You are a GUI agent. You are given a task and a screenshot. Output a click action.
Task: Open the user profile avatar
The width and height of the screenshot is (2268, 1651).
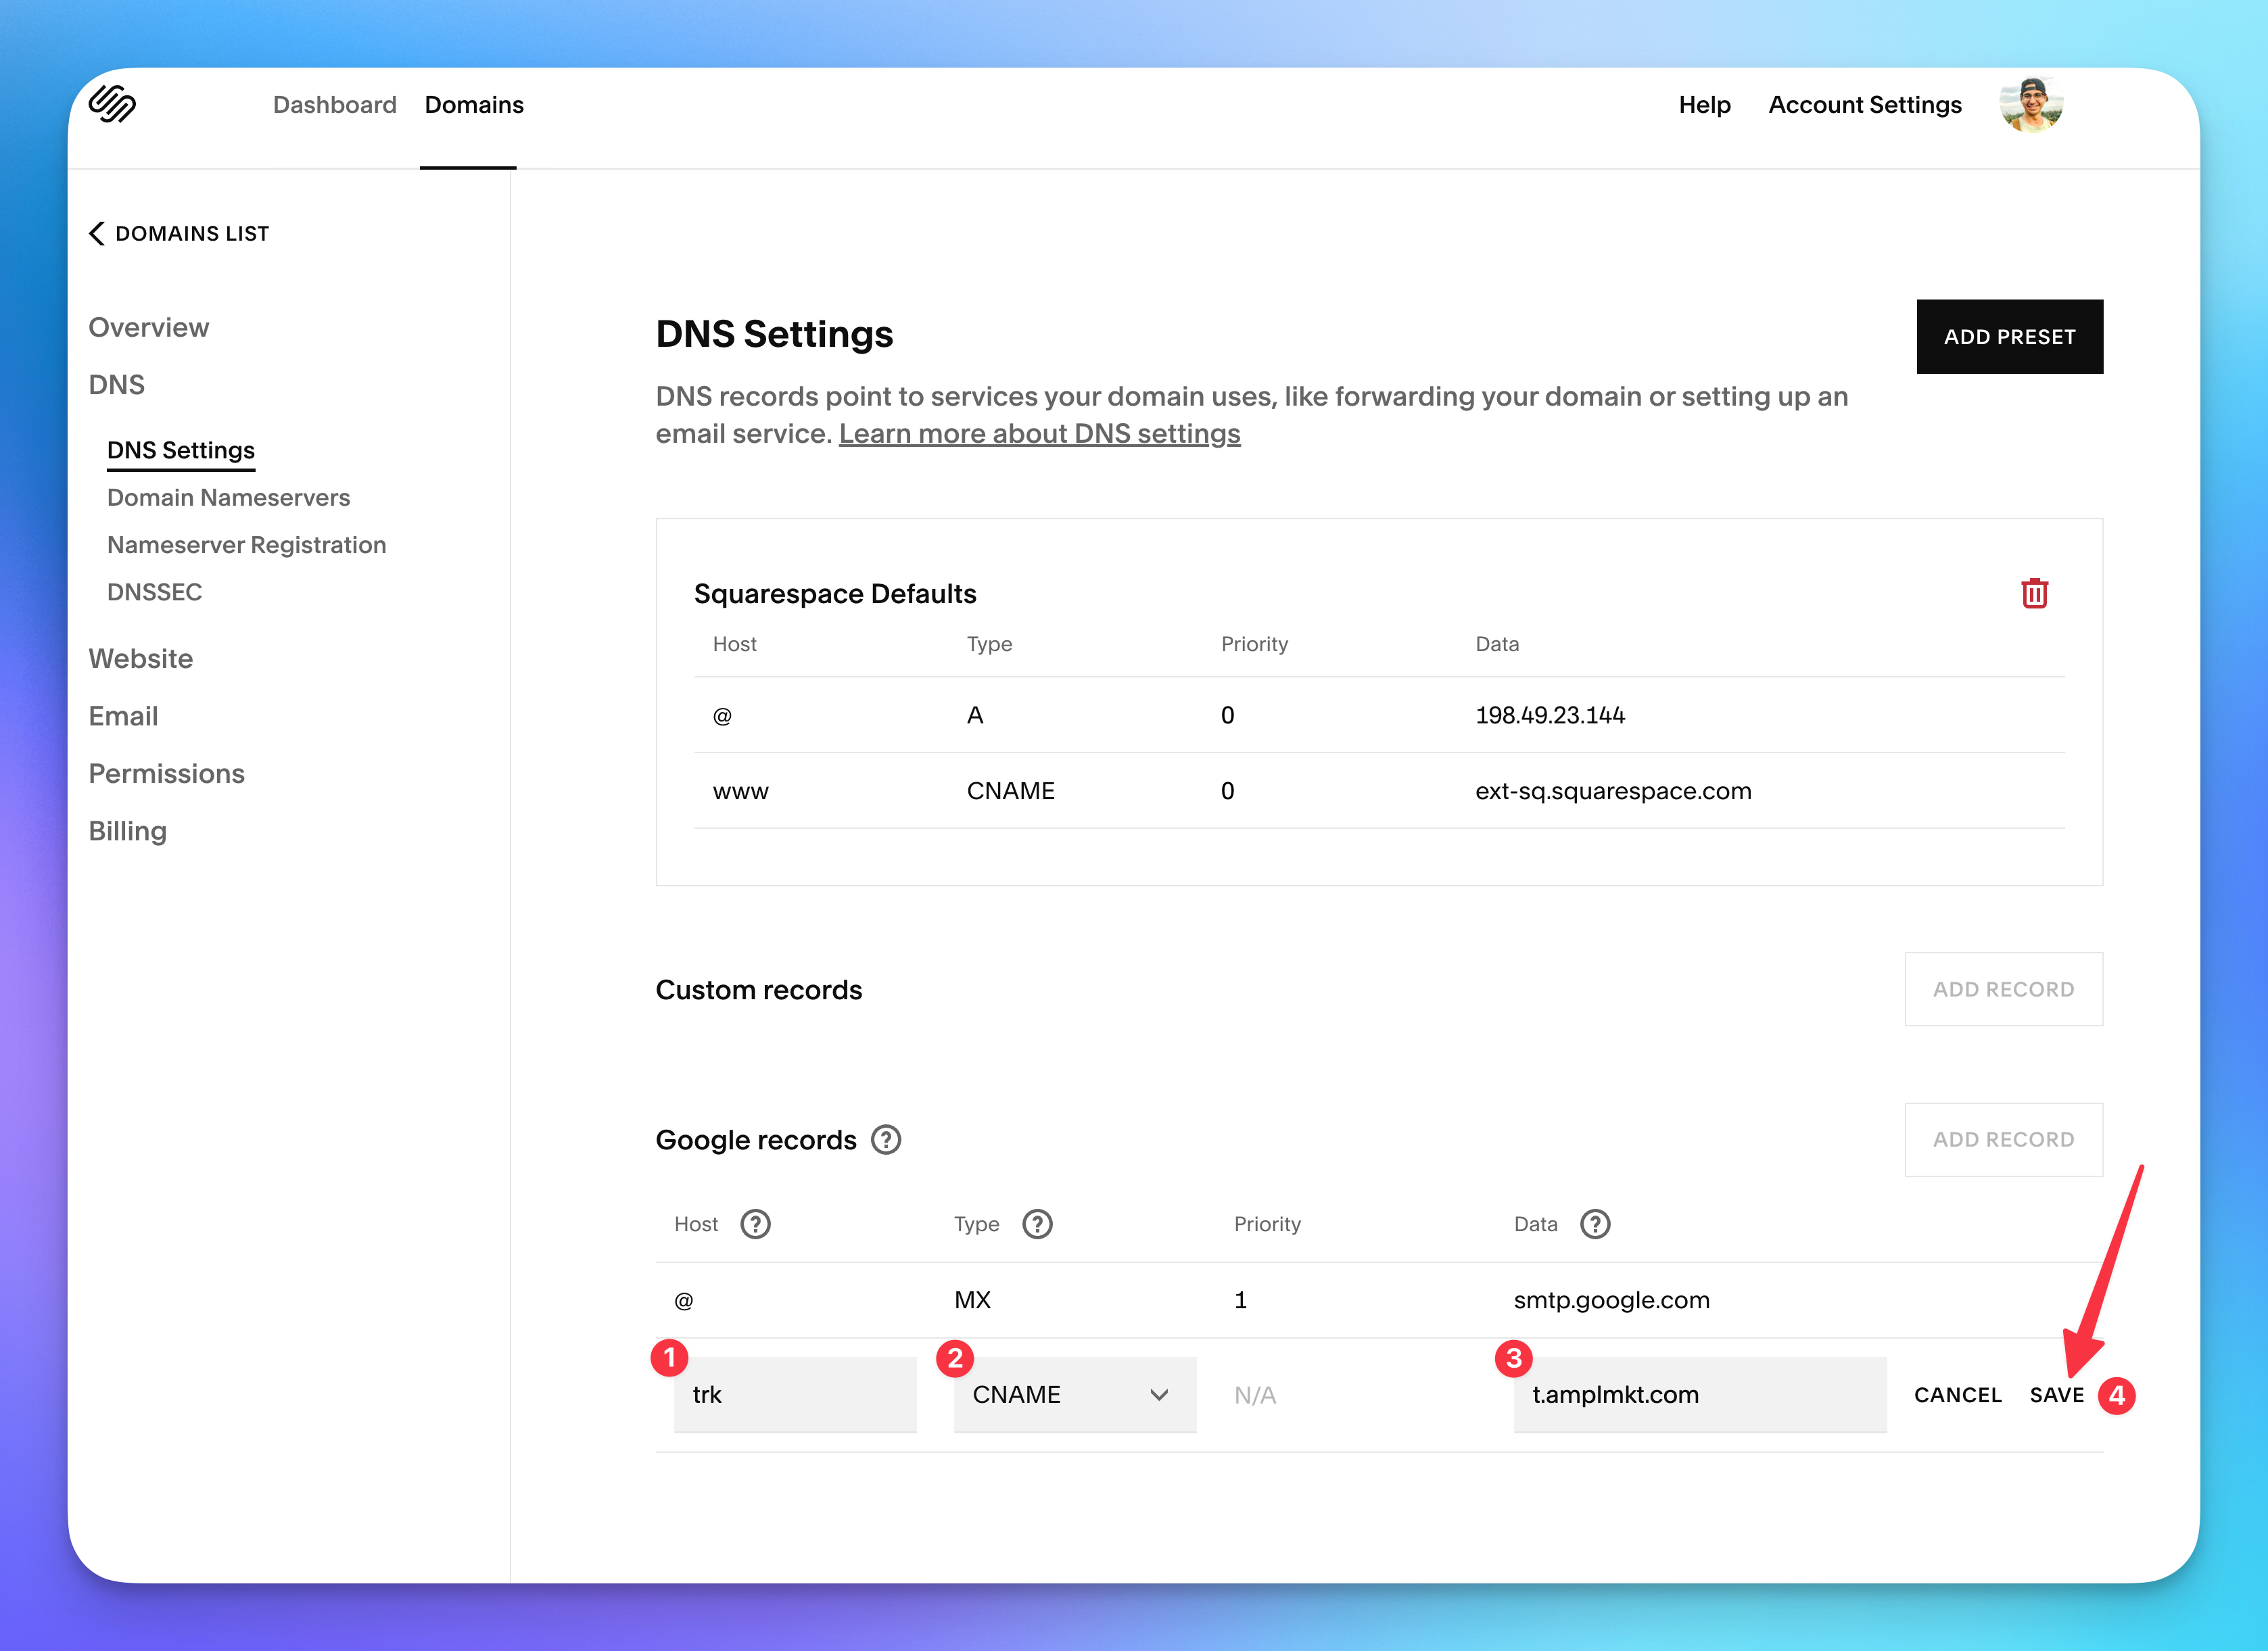[2031, 104]
